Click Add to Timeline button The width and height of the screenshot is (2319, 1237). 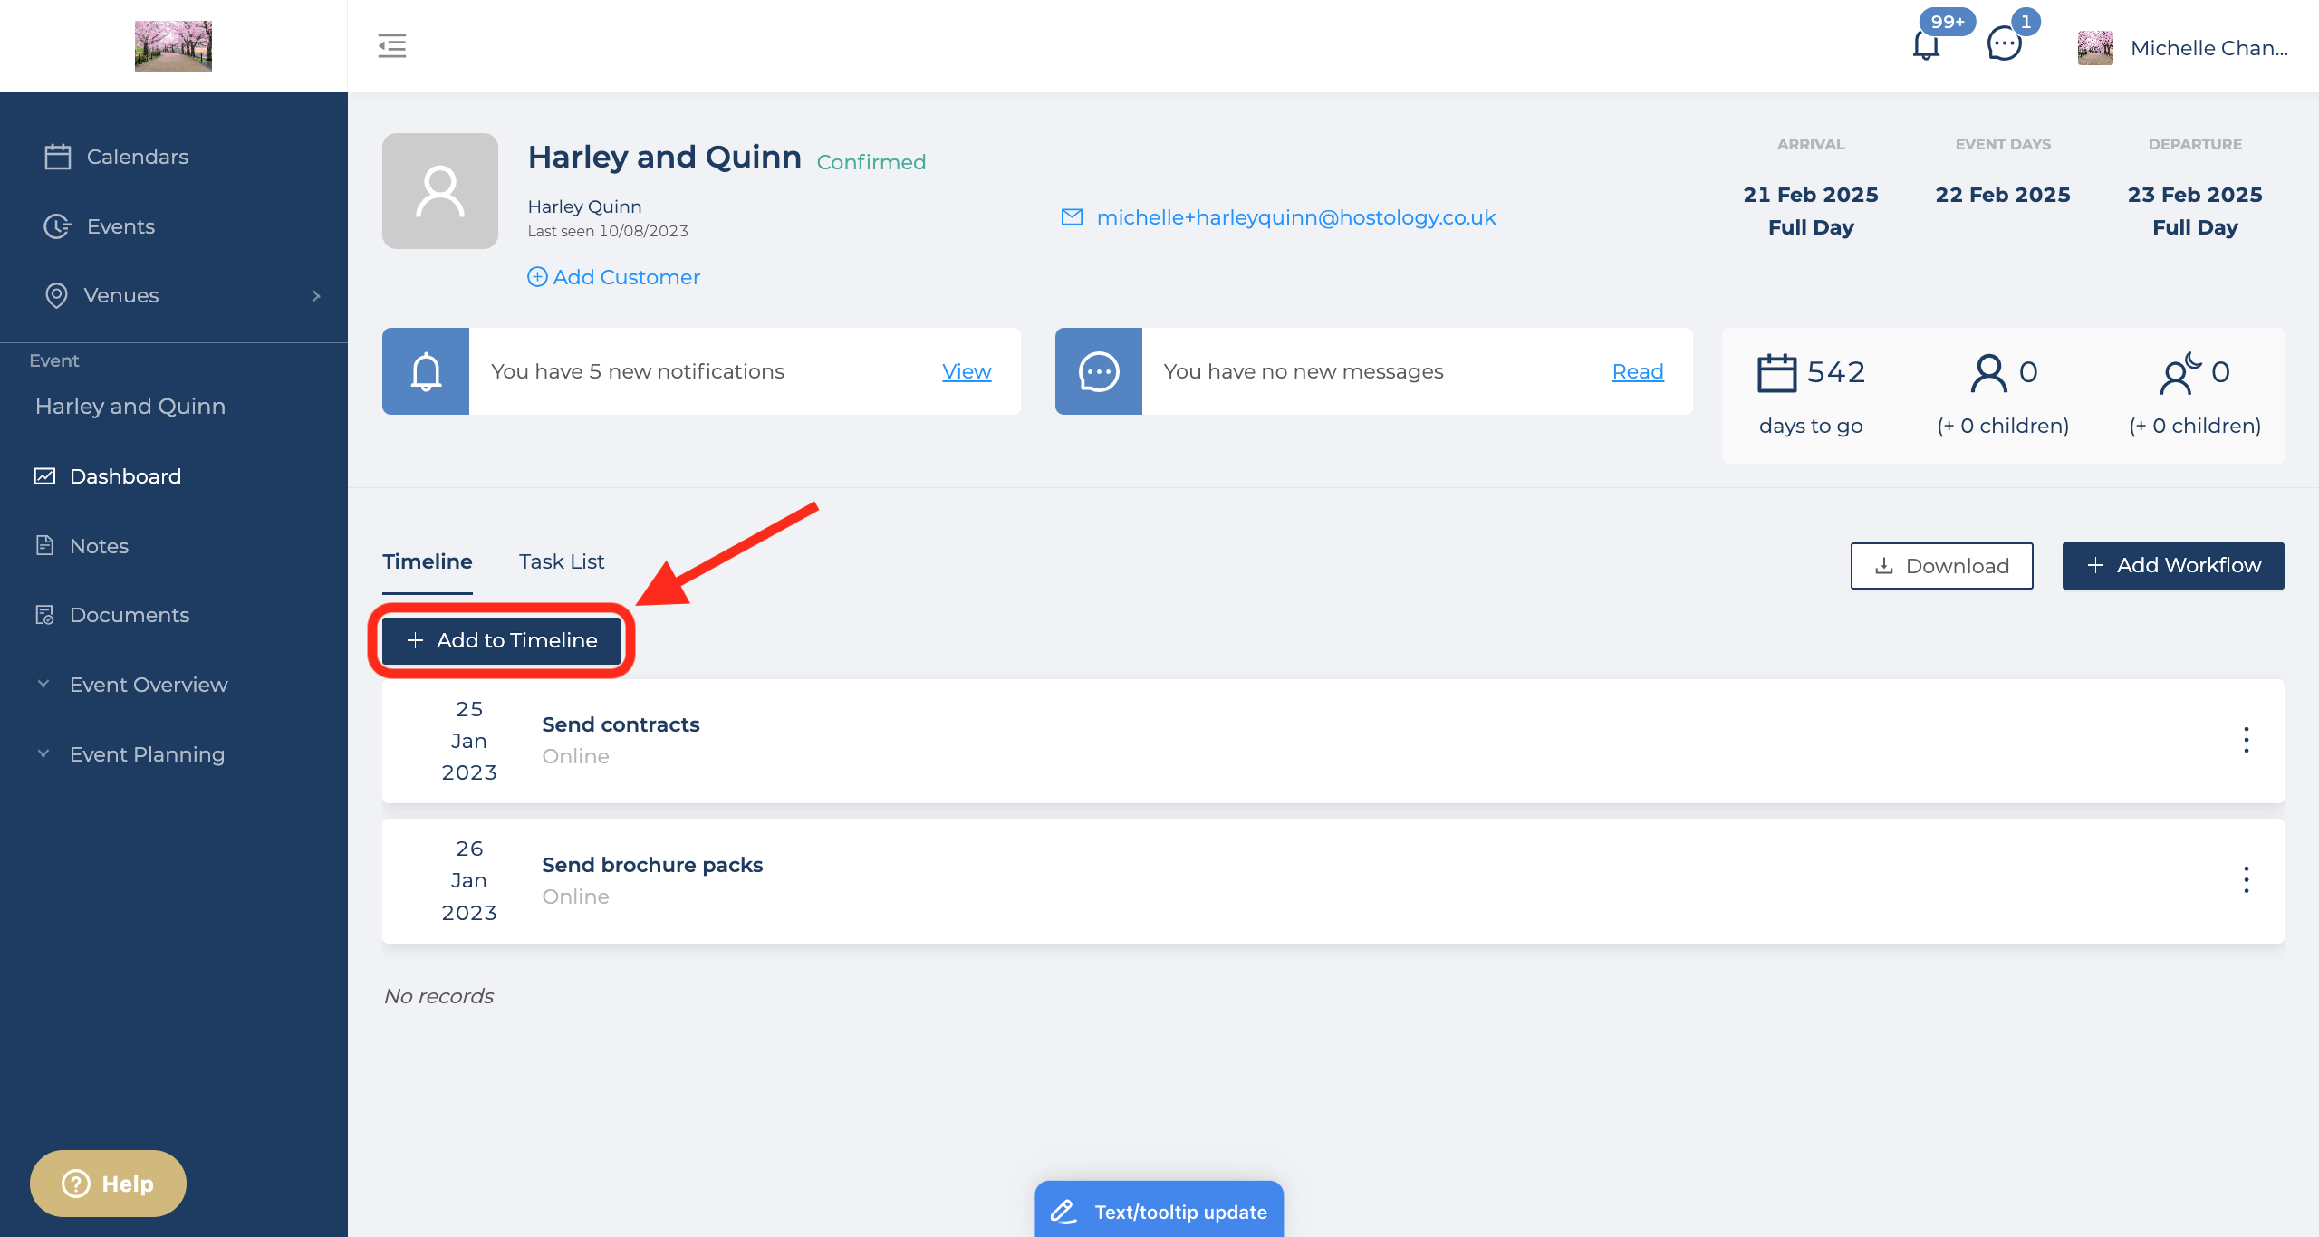pos(502,640)
